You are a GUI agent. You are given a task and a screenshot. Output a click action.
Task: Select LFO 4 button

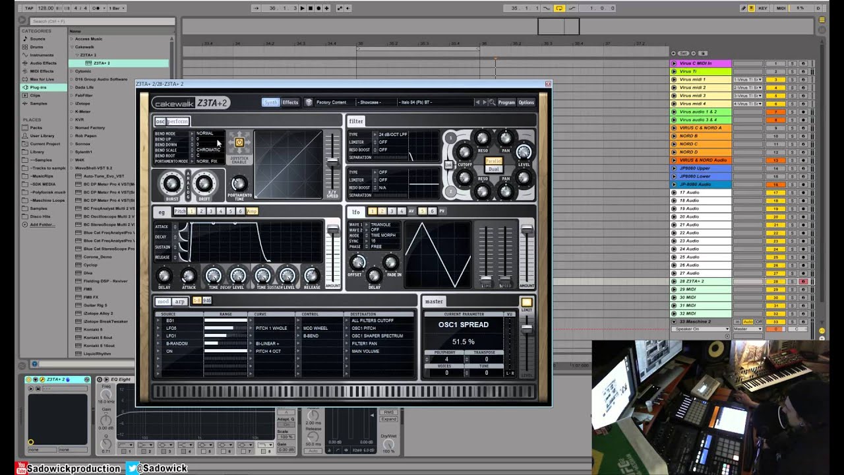click(x=402, y=211)
